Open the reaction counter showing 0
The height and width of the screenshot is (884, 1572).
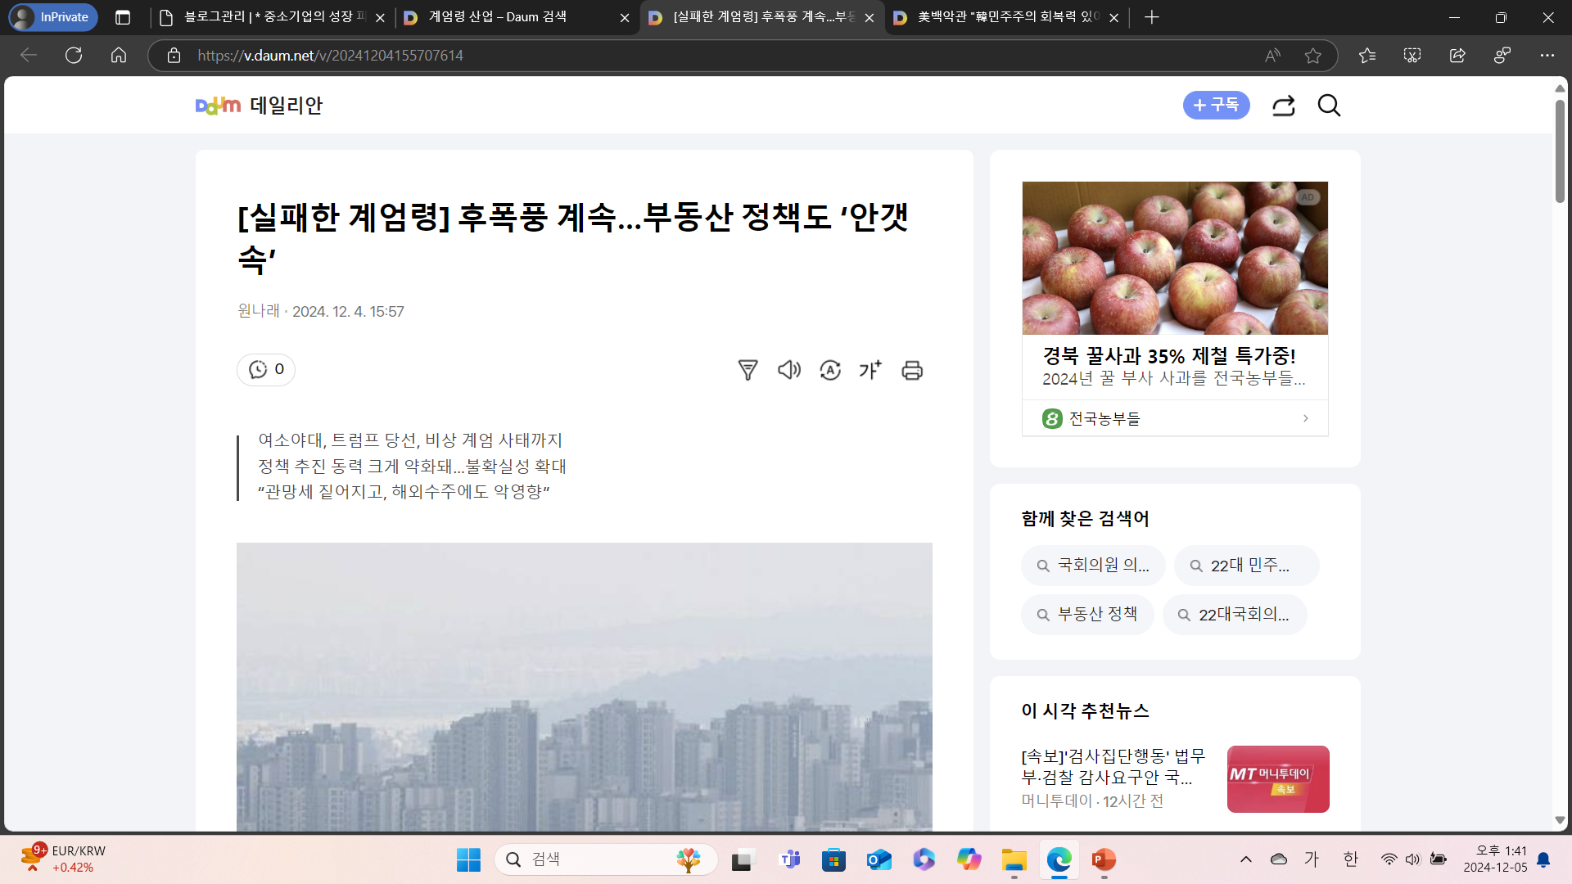pos(266,370)
